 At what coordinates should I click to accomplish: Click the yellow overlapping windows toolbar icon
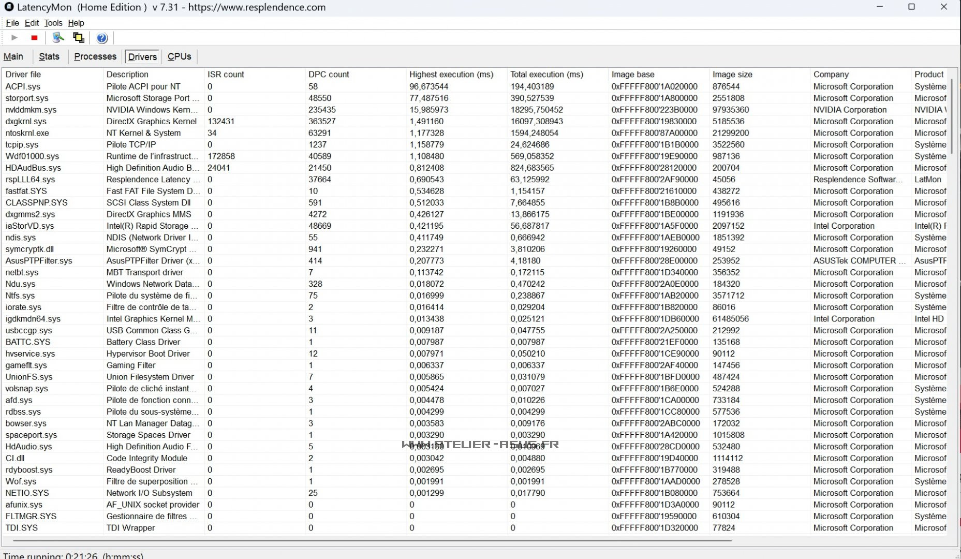pyautogui.click(x=79, y=38)
